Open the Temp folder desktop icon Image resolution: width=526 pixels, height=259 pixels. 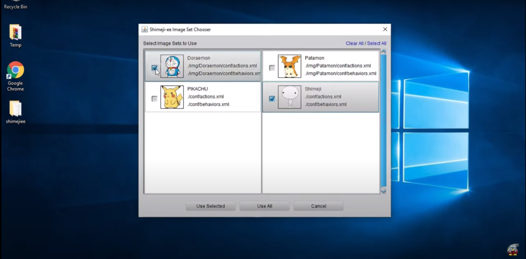16,36
